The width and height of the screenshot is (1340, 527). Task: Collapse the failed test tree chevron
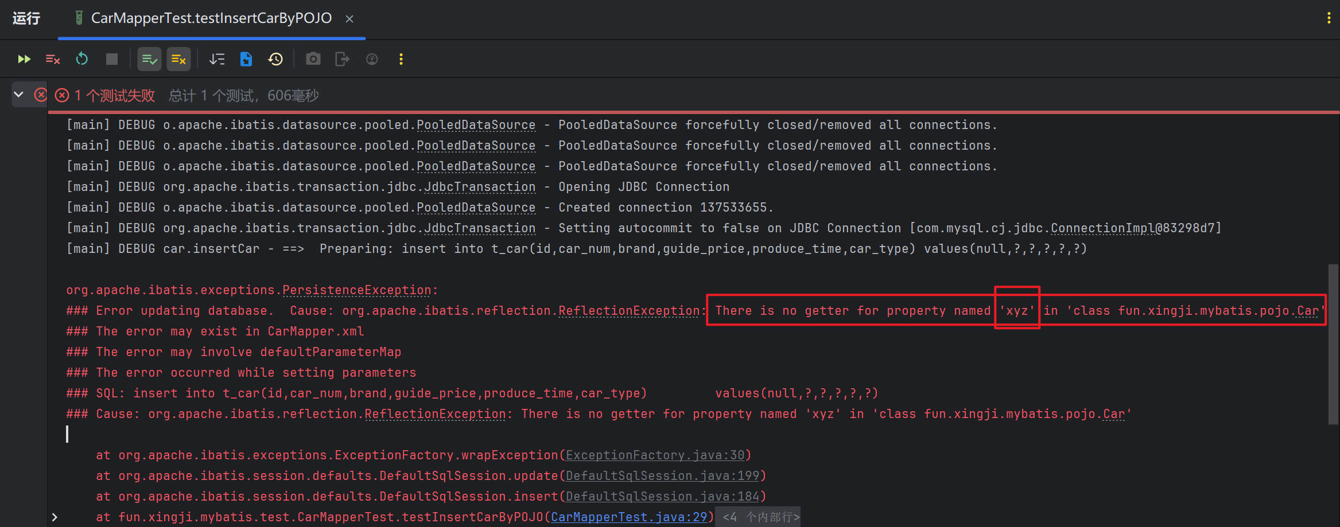point(19,95)
